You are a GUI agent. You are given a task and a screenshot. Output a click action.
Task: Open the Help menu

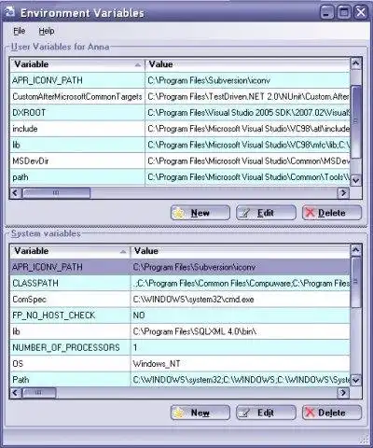[47, 31]
